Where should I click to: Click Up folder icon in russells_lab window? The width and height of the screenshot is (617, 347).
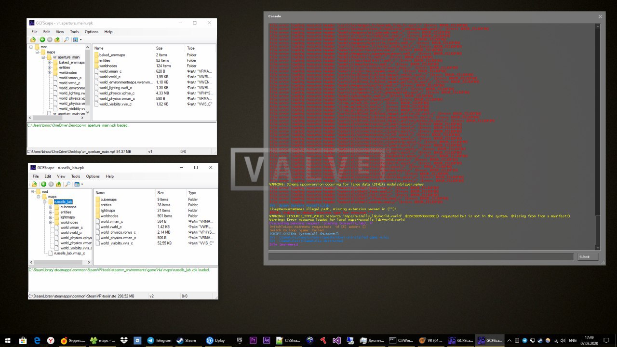click(58, 184)
